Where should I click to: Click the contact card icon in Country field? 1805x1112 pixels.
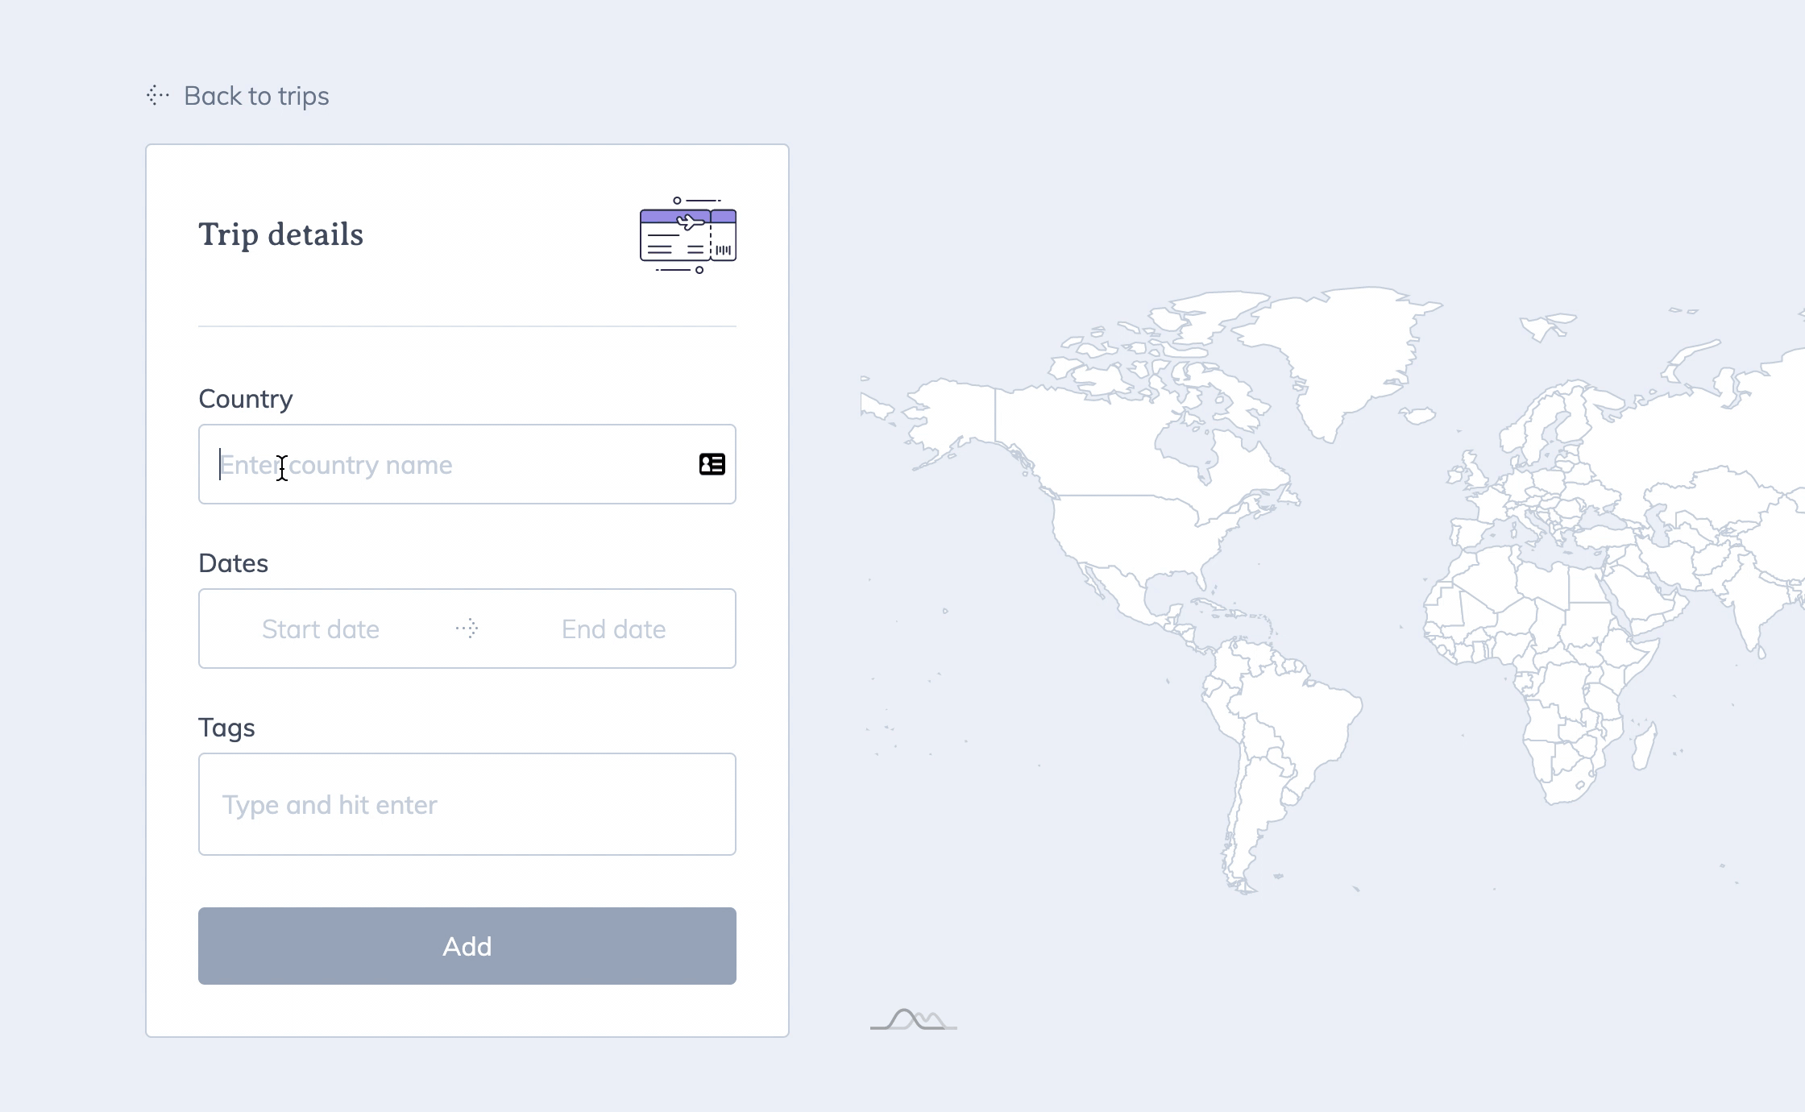click(x=712, y=464)
